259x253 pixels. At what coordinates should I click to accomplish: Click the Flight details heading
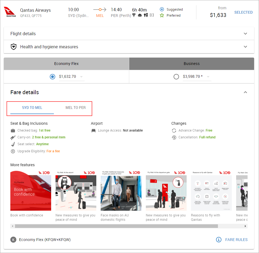click(x=23, y=34)
